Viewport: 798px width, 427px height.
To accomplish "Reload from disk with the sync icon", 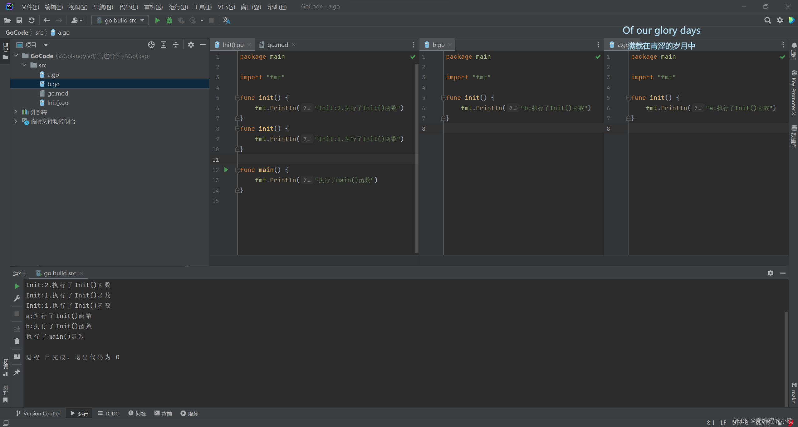I will click(x=31, y=20).
